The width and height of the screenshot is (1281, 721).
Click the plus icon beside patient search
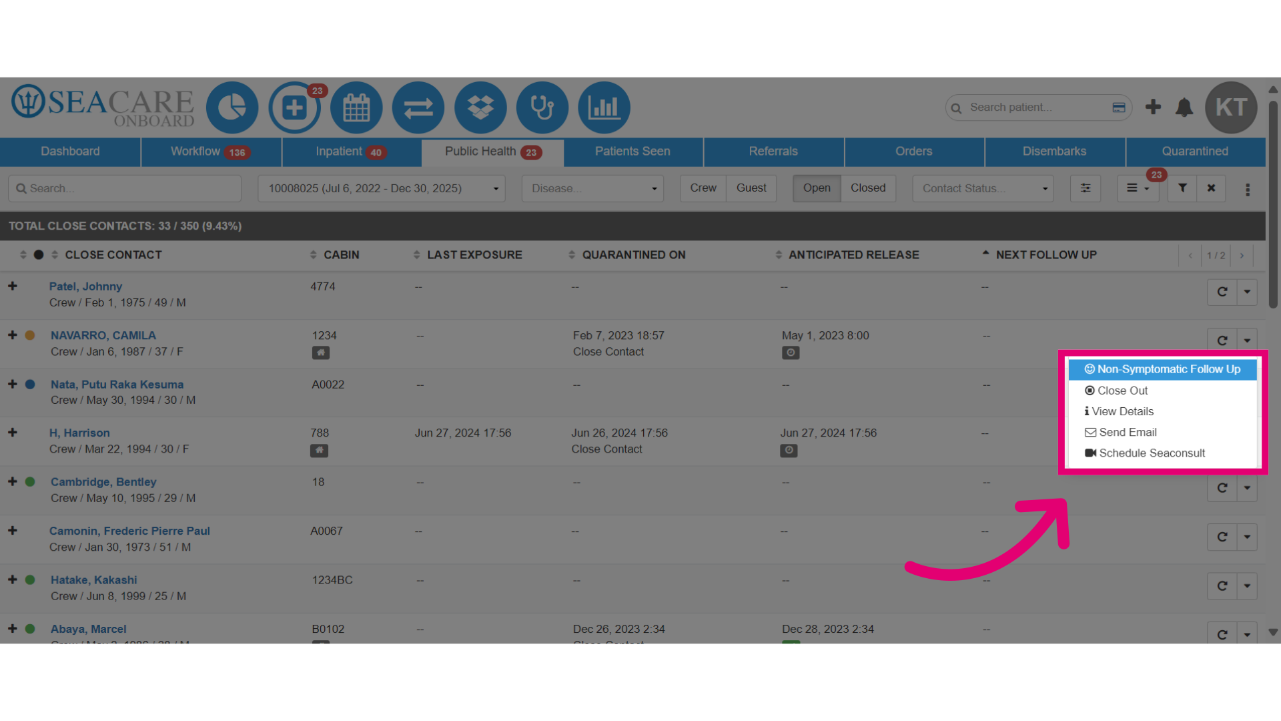(1153, 107)
